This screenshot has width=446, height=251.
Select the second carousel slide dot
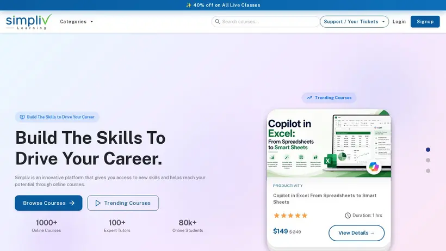(x=428, y=160)
